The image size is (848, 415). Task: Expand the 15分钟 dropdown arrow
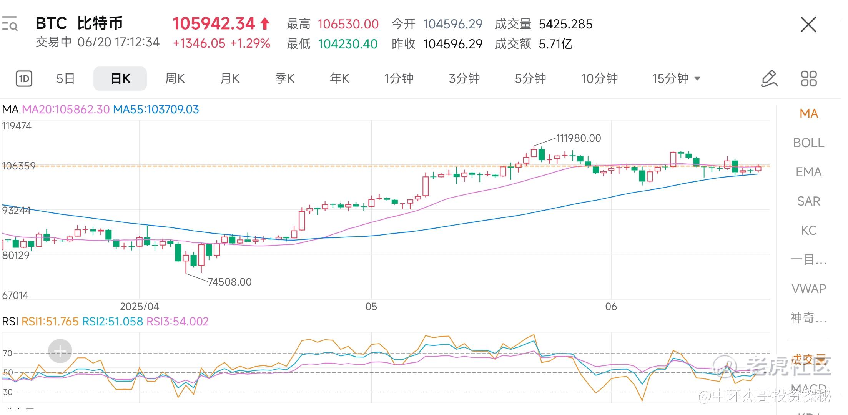[697, 79]
